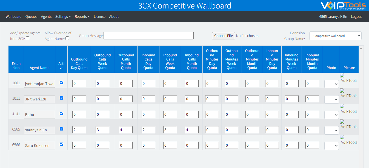Open the Agents page
Viewport: 369px width, 168px height.
[46, 17]
